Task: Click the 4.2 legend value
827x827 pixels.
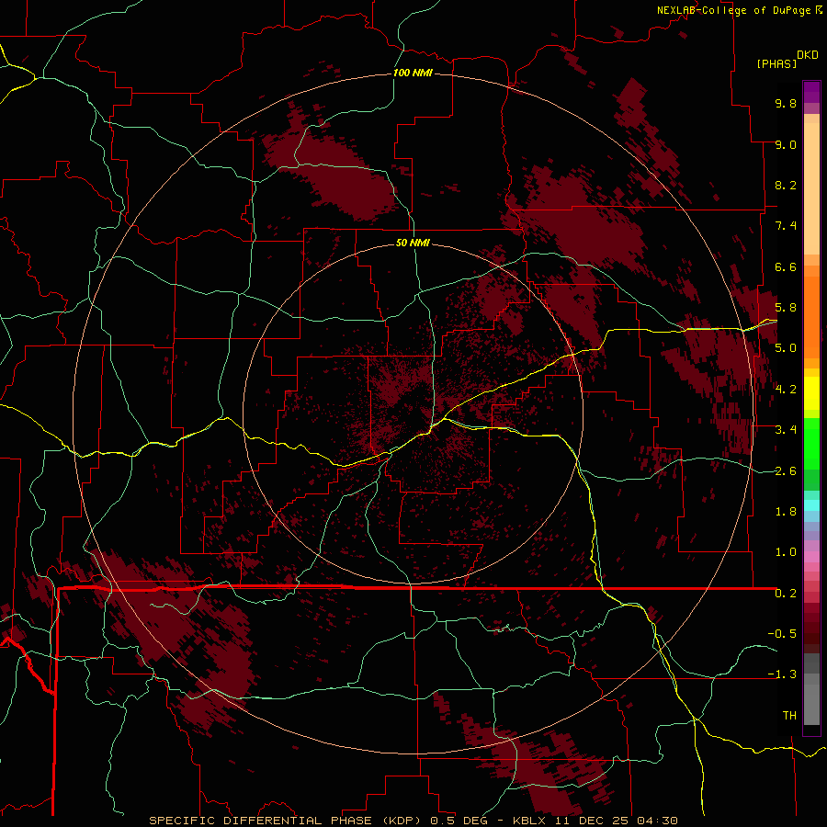Action: [x=786, y=390]
